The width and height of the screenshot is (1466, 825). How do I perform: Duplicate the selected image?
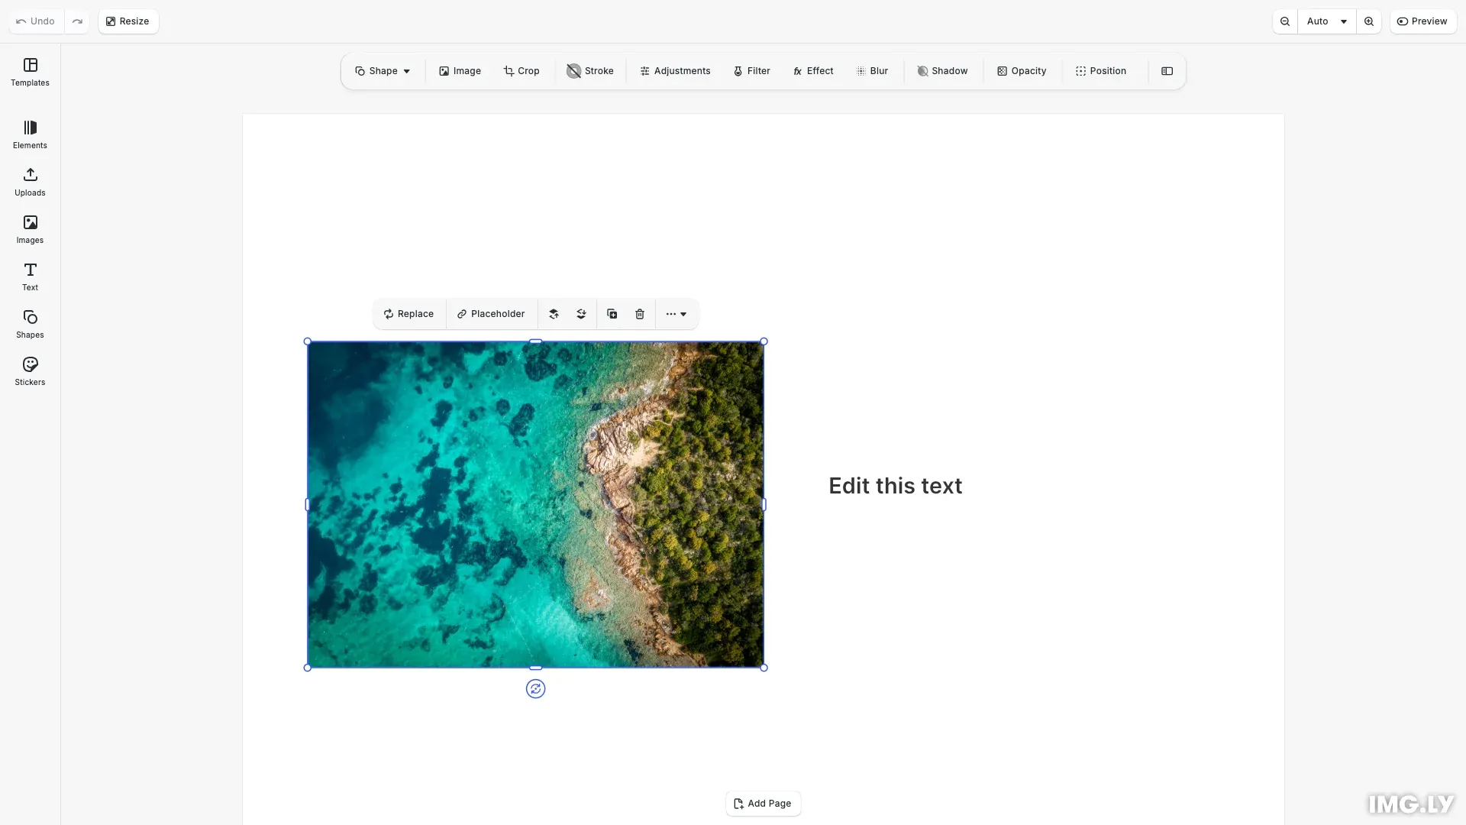pos(612,314)
